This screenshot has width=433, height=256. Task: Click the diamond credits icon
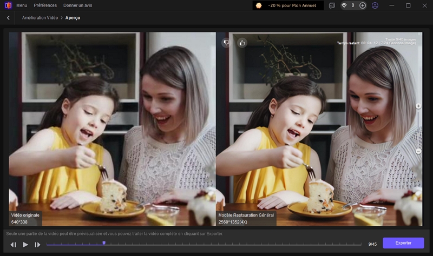point(344,5)
